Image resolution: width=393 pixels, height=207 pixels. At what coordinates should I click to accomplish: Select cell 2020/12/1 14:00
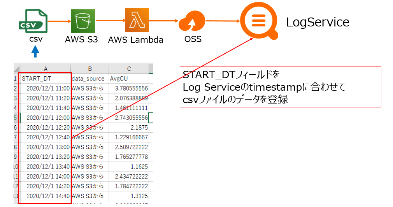point(46,176)
